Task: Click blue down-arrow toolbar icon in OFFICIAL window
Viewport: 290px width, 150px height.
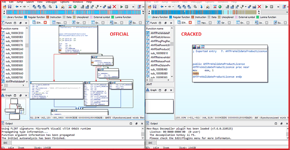Action: click(x=56, y=7)
